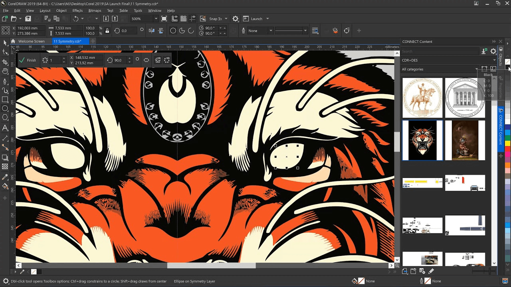This screenshot has width=511, height=287.
Task: Save the document with the floppy icon
Action: tap(28, 19)
